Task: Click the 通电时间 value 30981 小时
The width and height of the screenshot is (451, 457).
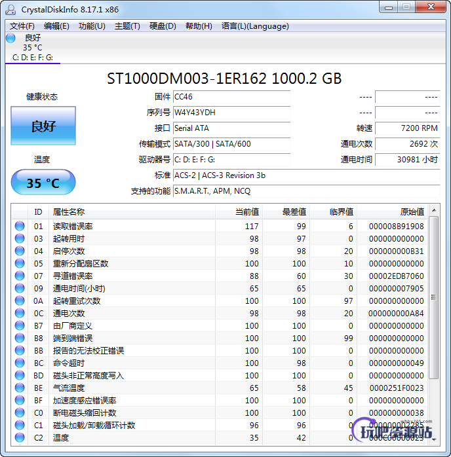Action: click(x=408, y=160)
